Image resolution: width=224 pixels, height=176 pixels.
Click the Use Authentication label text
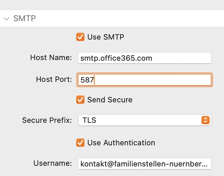point(121,143)
